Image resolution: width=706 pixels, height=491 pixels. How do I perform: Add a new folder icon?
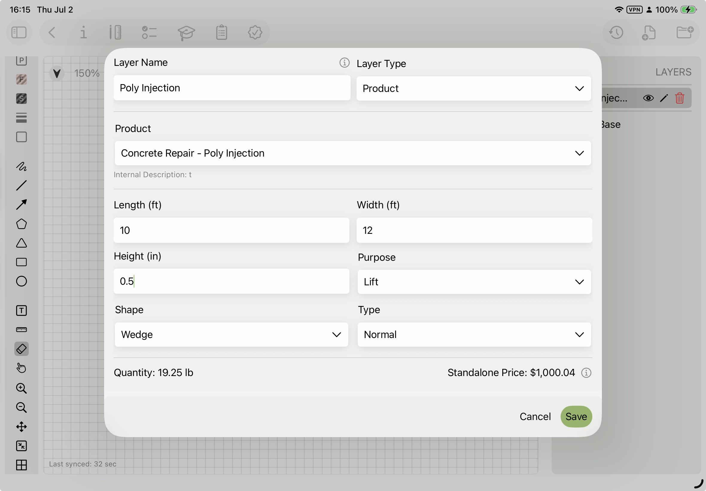point(685,32)
